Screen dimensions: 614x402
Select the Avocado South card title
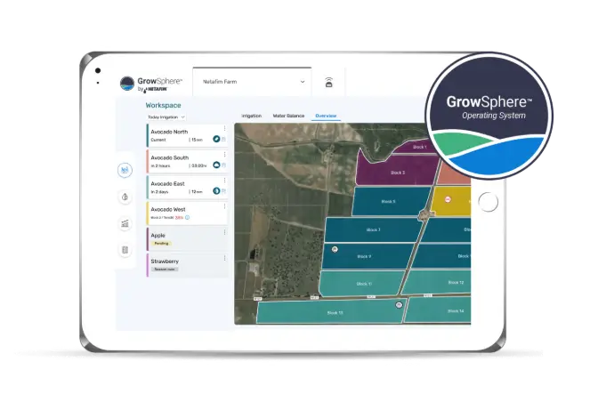click(x=170, y=157)
